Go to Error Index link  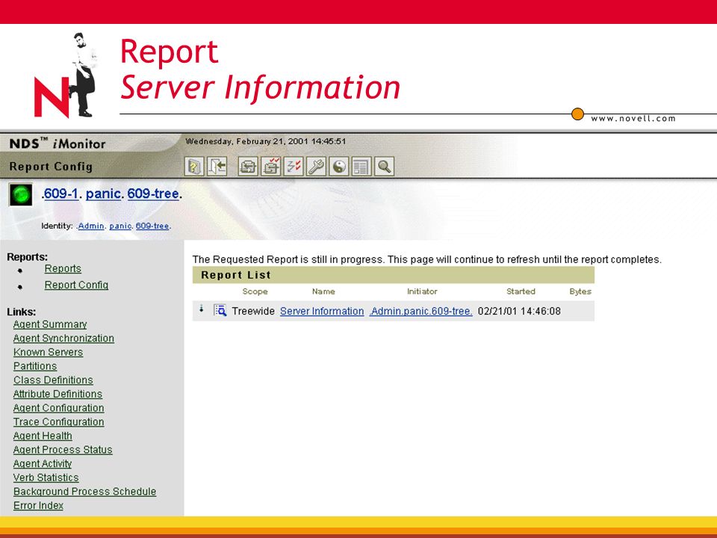pos(38,506)
